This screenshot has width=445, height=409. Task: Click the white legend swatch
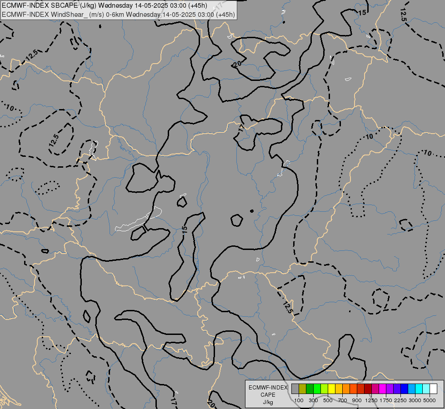pyautogui.click(x=434, y=389)
